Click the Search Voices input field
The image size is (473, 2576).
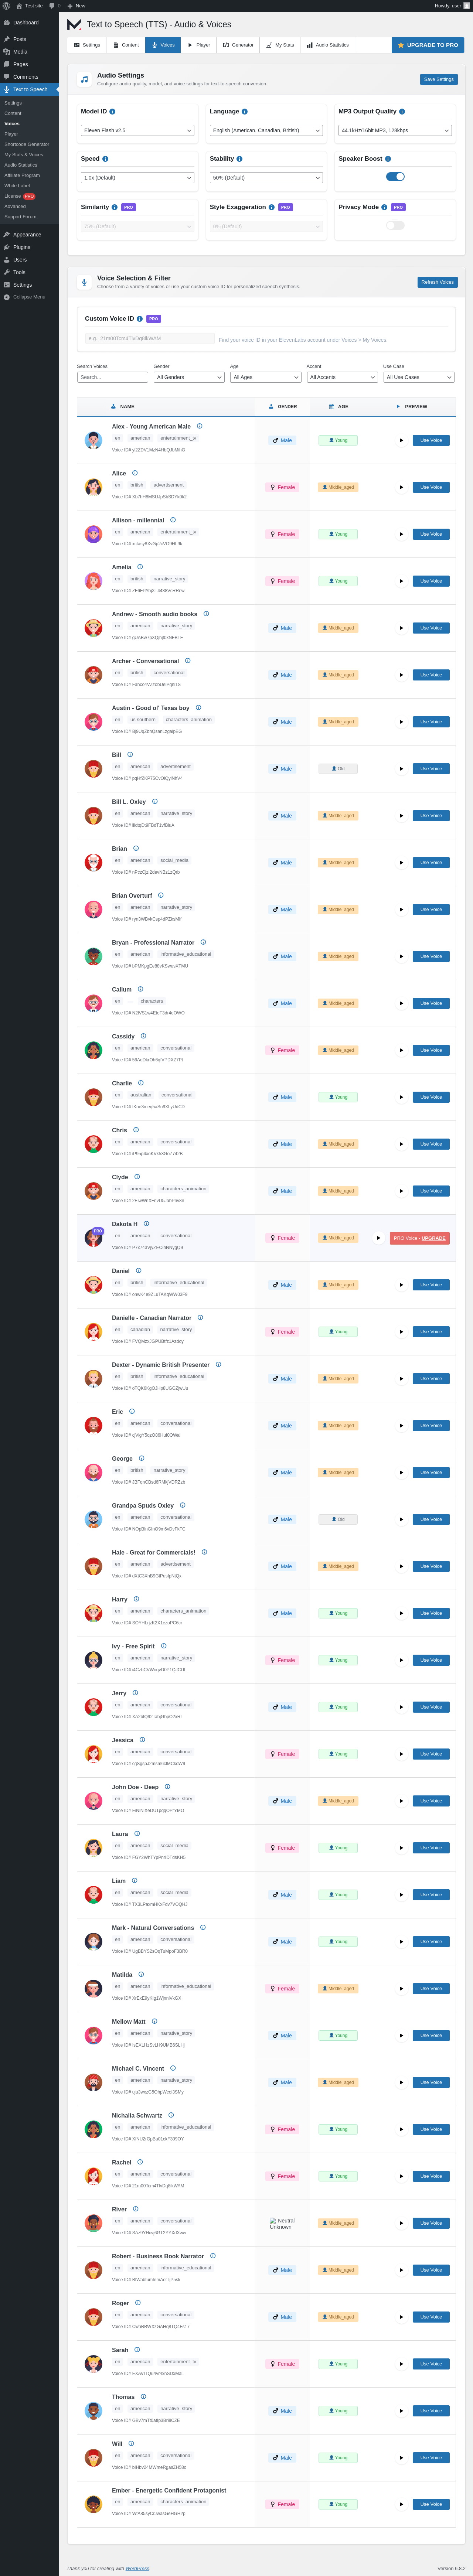(x=112, y=377)
